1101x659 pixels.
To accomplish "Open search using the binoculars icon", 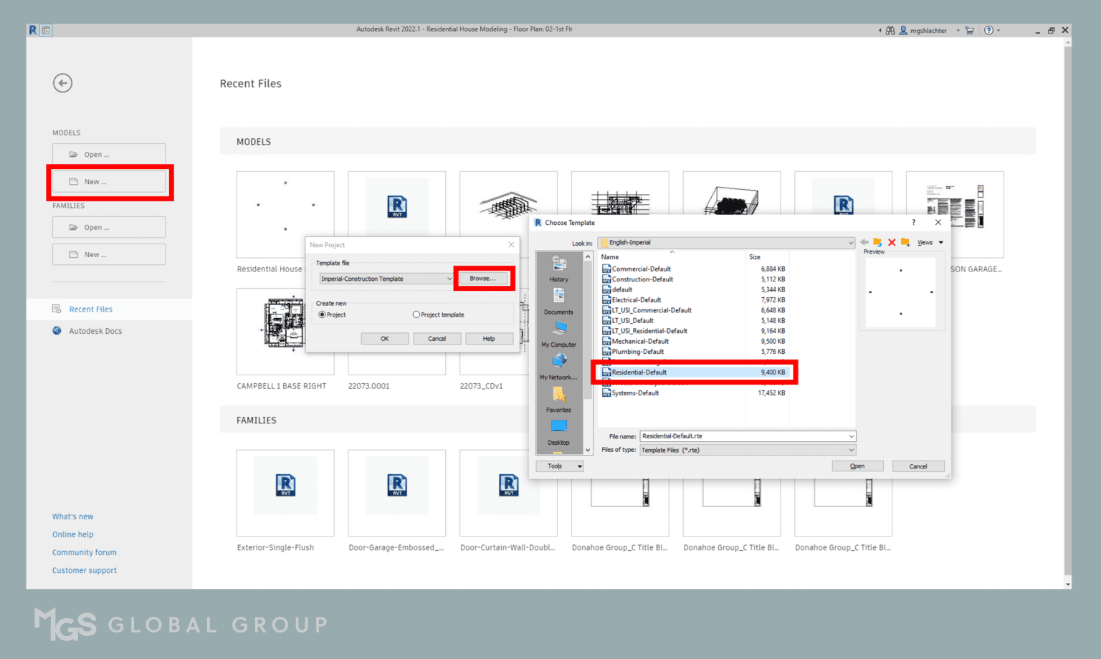I will pos(890,30).
